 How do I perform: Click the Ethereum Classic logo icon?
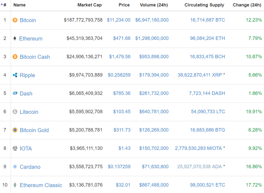tap(15, 185)
